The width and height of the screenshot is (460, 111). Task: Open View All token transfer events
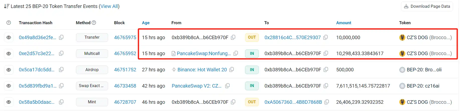(109, 6)
